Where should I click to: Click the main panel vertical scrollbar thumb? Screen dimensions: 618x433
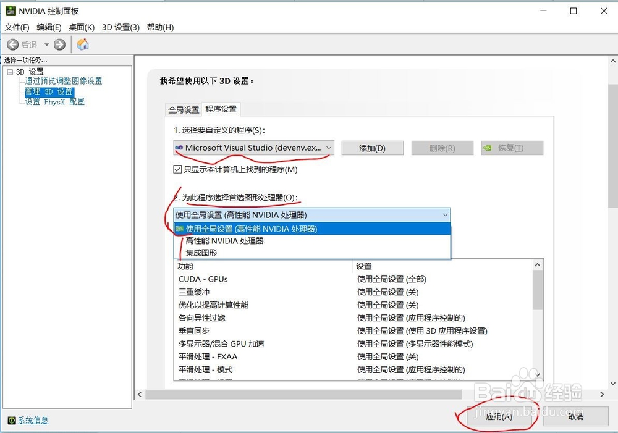coord(613,146)
